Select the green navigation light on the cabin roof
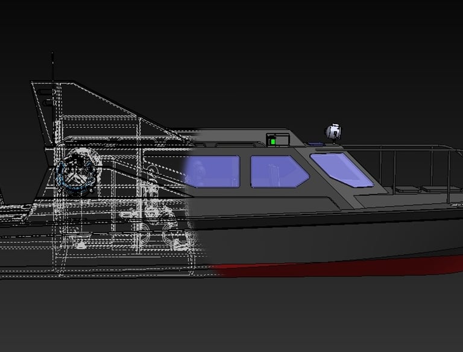The width and height of the screenshot is (463, 352). click(x=273, y=142)
